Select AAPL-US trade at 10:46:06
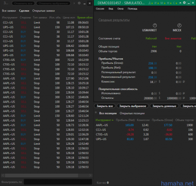The height and width of the screenshot is (186, 196). pyautogui.click(x=46, y=97)
